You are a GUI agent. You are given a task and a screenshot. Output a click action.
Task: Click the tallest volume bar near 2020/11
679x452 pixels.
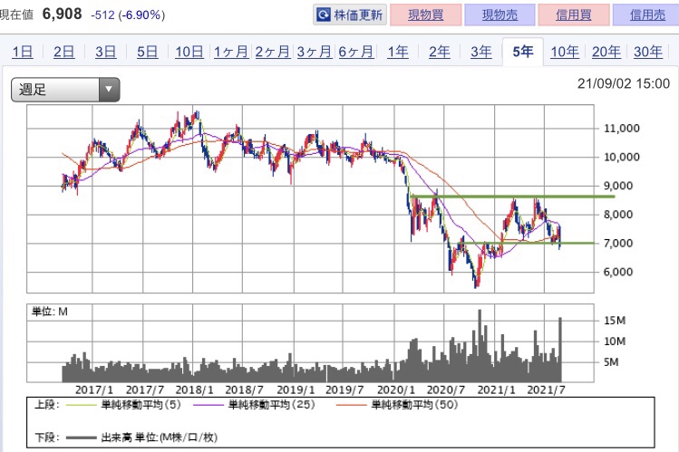pyautogui.click(x=480, y=346)
